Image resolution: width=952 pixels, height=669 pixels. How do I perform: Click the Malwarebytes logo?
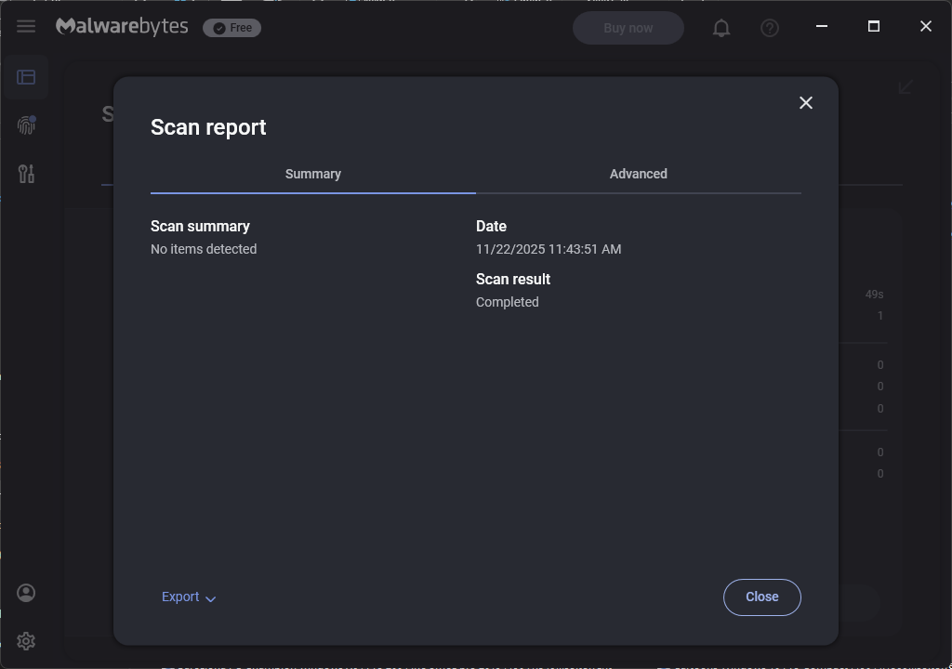122,27
